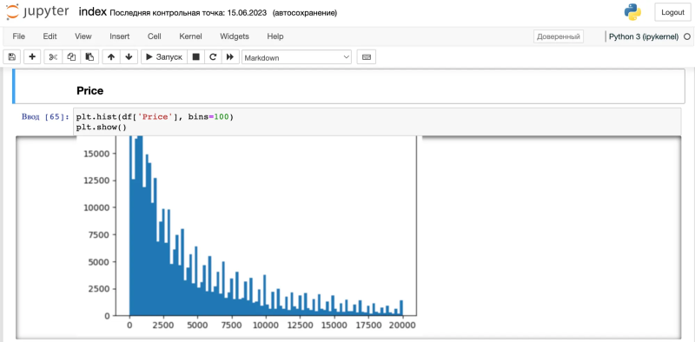Screen dimensions: 695x342
Task: Restart kernel and run all fast-forward icon
Action: pyautogui.click(x=229, y=57)
